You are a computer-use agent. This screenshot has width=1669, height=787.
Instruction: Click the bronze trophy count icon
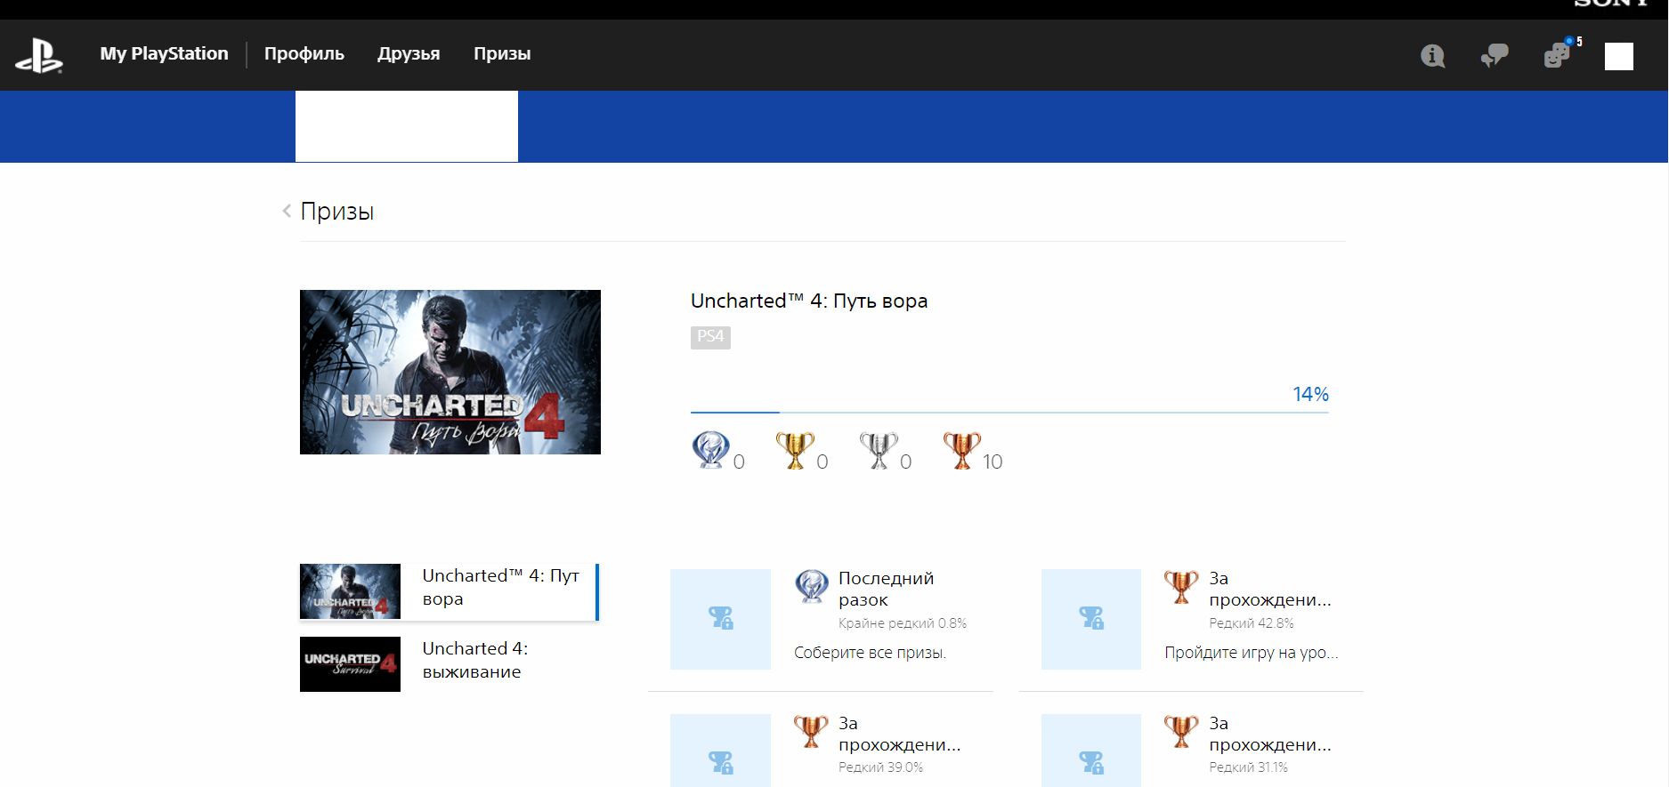click(x=962, y=450)
